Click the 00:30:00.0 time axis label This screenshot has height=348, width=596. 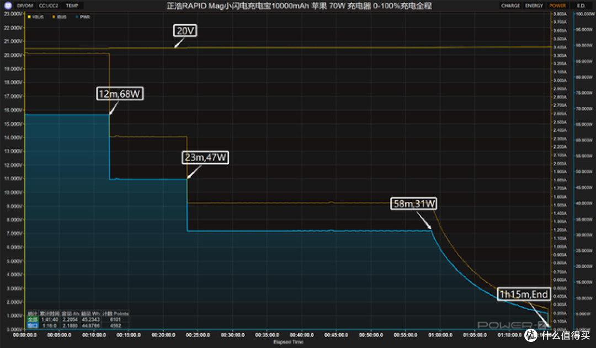coord(233,335)
